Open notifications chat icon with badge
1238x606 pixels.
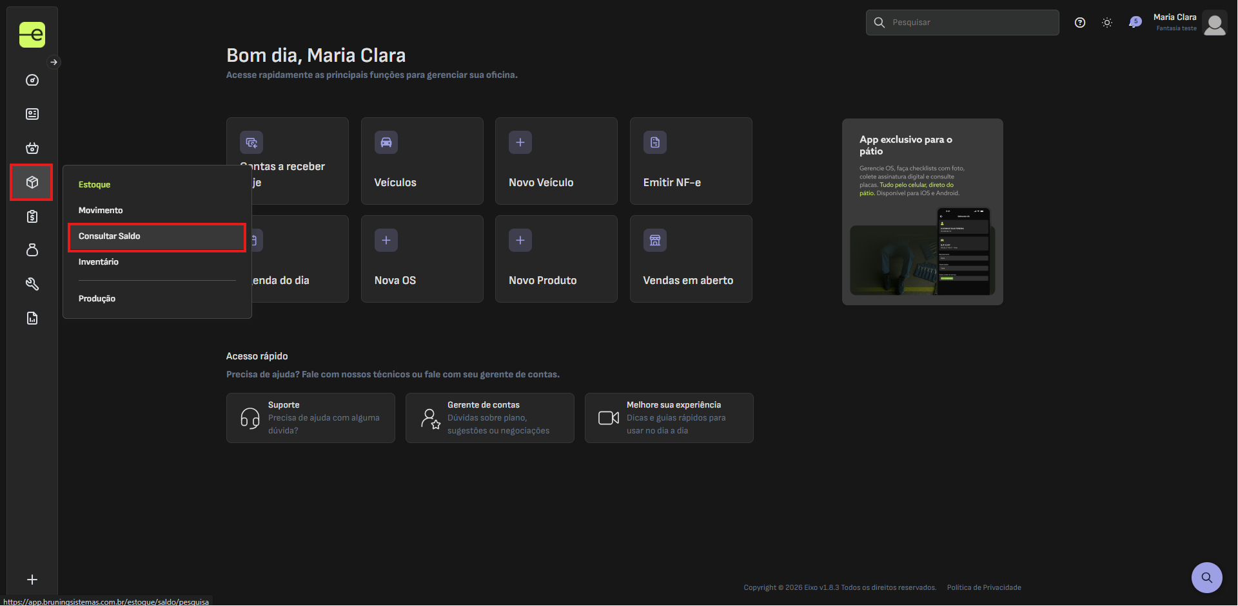tap(1135, 23)
